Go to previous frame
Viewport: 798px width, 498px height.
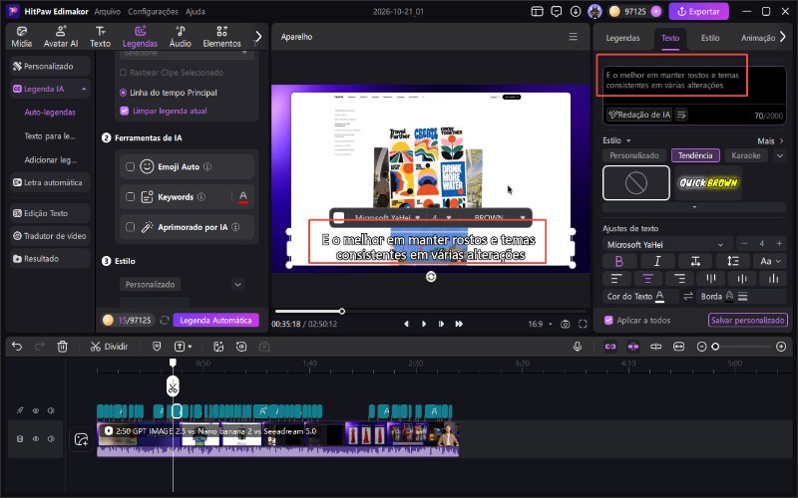pos(406,324)
